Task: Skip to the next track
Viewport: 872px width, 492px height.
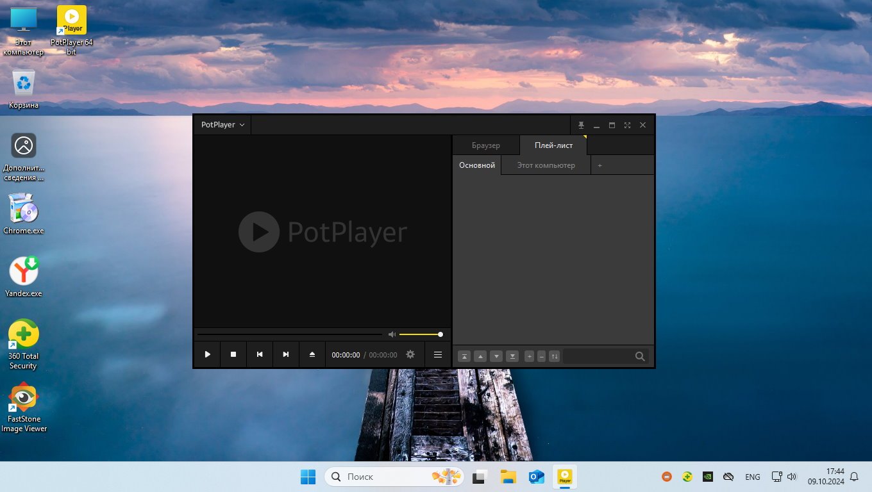Action: click(286, 354)
